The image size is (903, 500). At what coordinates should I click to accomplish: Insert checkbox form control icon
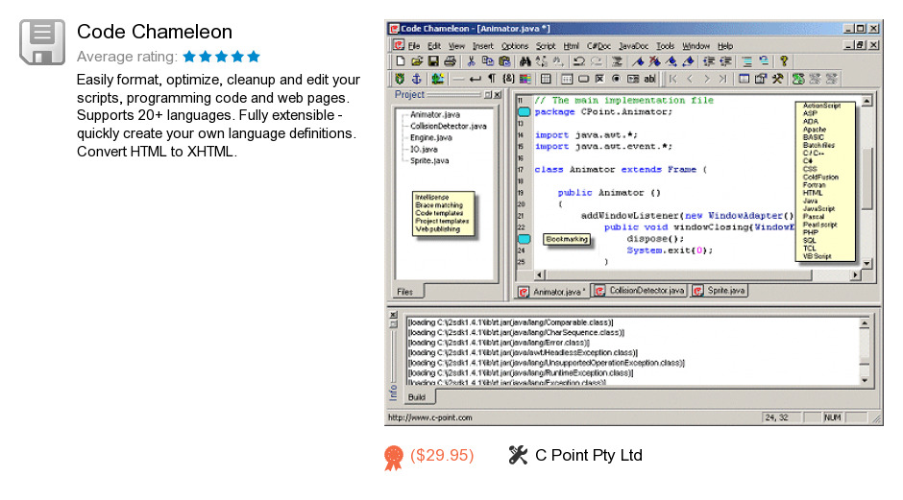click(599, 79)
